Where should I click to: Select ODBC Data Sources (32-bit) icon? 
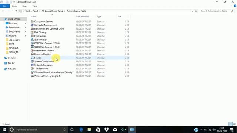pos(32,43)
